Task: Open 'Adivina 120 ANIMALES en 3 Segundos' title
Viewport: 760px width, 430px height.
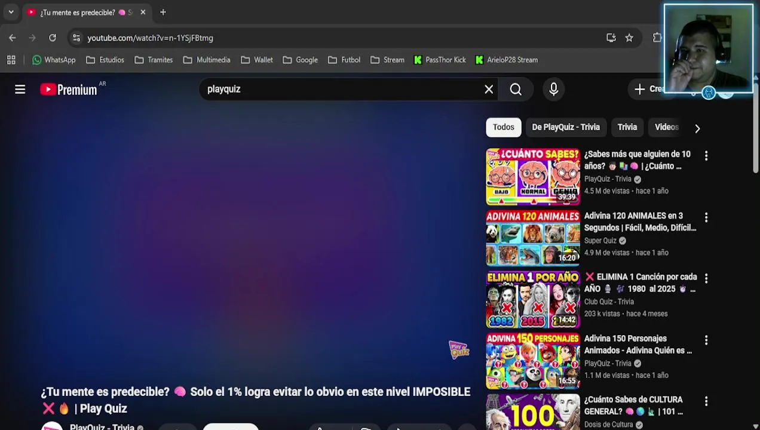Action: pyautogui.click(x=640, y=222)
